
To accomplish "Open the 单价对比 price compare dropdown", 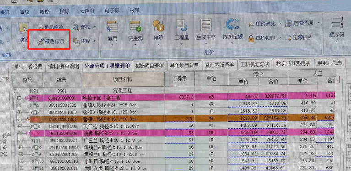I will (x=280, y=23).
